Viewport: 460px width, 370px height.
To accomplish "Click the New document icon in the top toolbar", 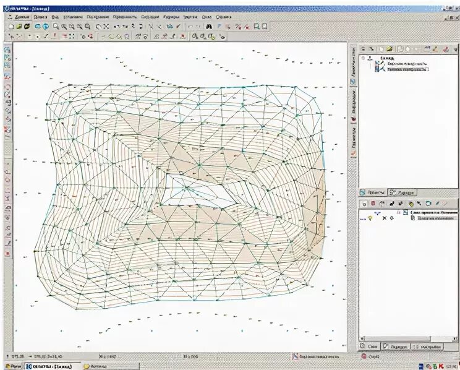I will point(11,27).
